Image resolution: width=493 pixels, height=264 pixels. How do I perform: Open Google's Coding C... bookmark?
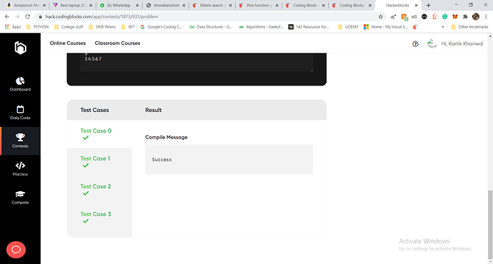click(161, 27)
